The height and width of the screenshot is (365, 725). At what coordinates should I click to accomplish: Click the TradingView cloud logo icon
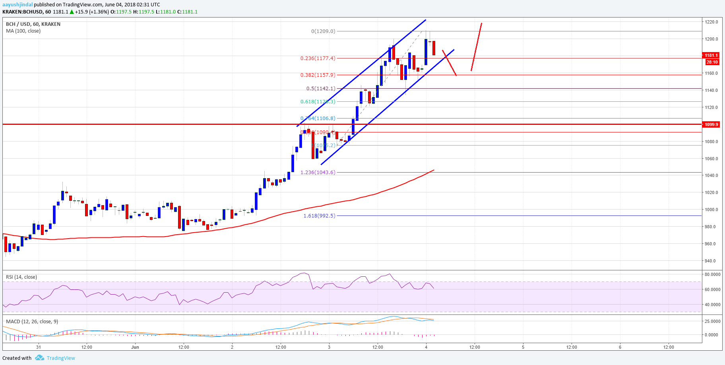(39, 358)
